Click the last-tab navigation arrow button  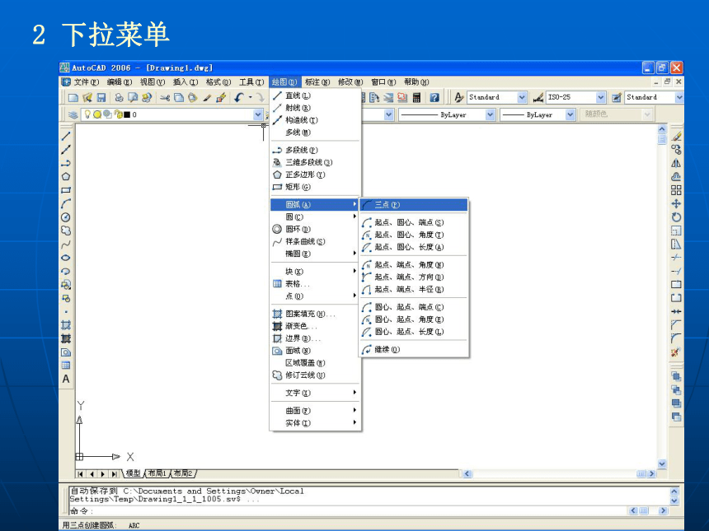click(x=114, y=474)
